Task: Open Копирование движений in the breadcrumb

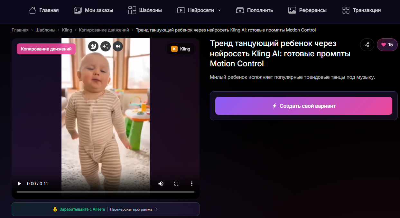Action: pyautogui.click(x=104, y=30)
